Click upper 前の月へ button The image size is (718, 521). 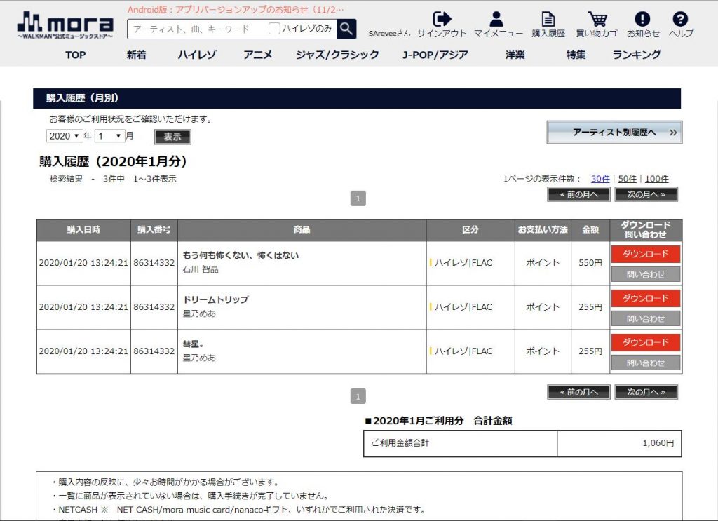point(578,194)
